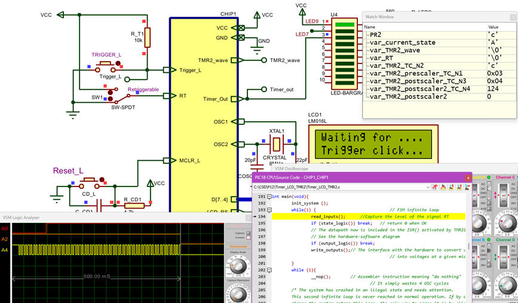Collapse the while(1) block at line 193
The height and width of the screenshot is (303, 518).
[x=269, y=210]
